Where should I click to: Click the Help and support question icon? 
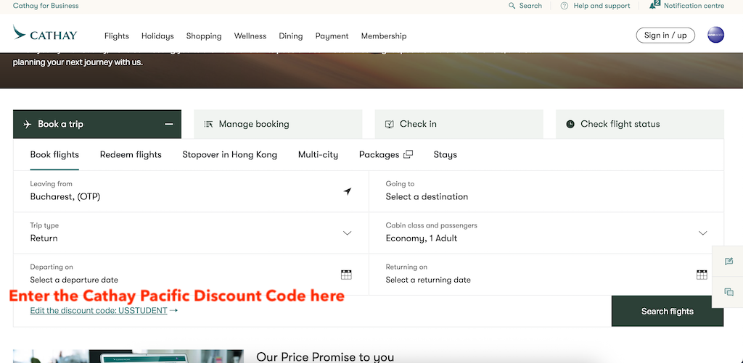pos(564,6)
